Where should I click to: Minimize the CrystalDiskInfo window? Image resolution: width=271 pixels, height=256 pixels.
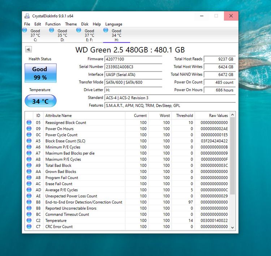point(202,16)
